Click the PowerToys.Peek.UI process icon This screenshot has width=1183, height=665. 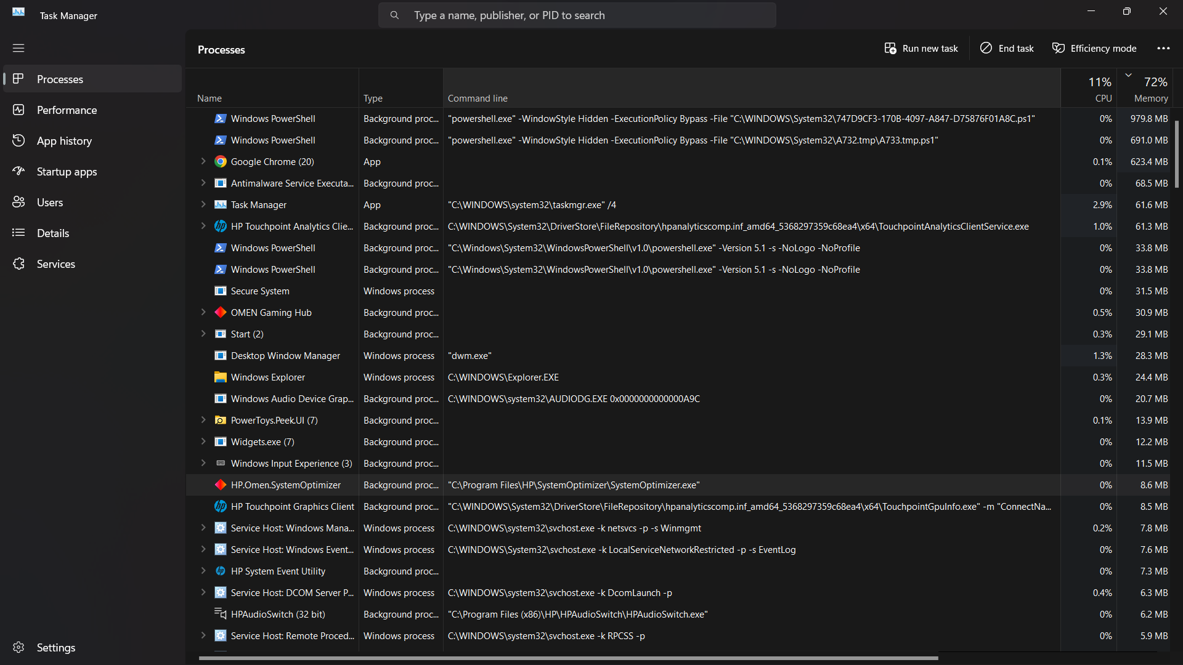click(221, 420)
